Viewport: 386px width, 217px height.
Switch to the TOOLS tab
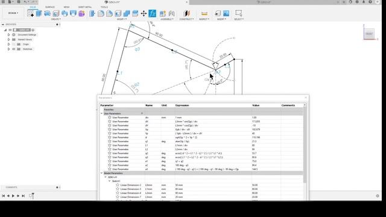click(104, 7)
